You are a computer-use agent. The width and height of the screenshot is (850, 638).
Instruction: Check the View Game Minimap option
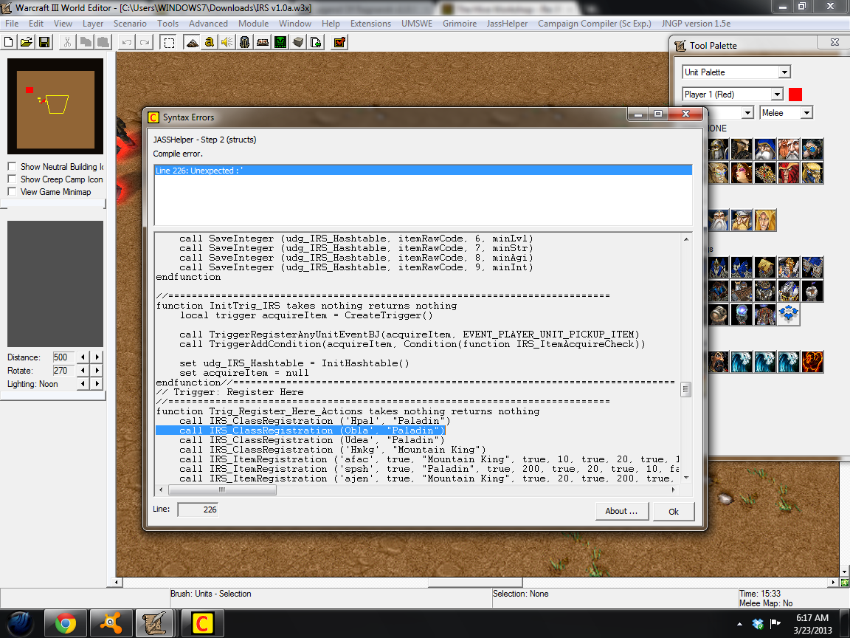click(x=11, y=191)
